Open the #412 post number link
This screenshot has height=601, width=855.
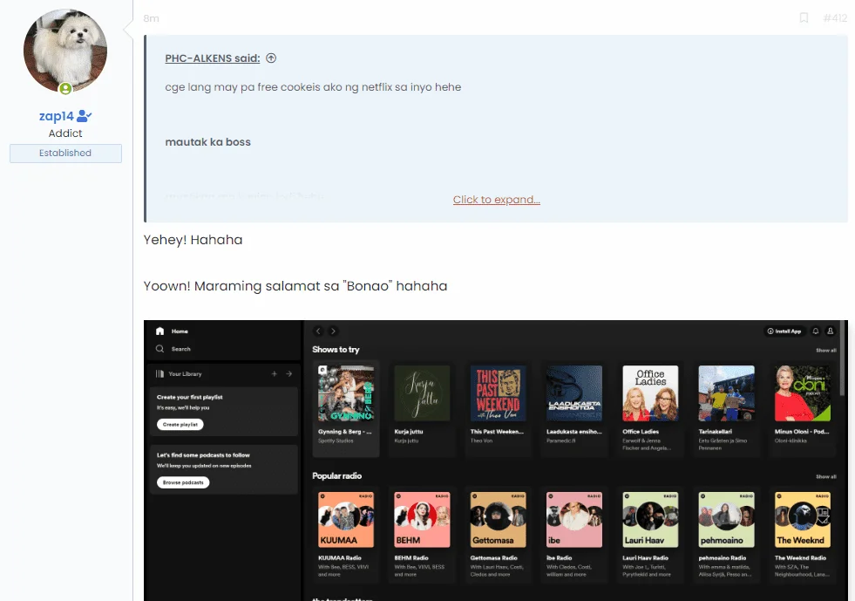[835, 18]
